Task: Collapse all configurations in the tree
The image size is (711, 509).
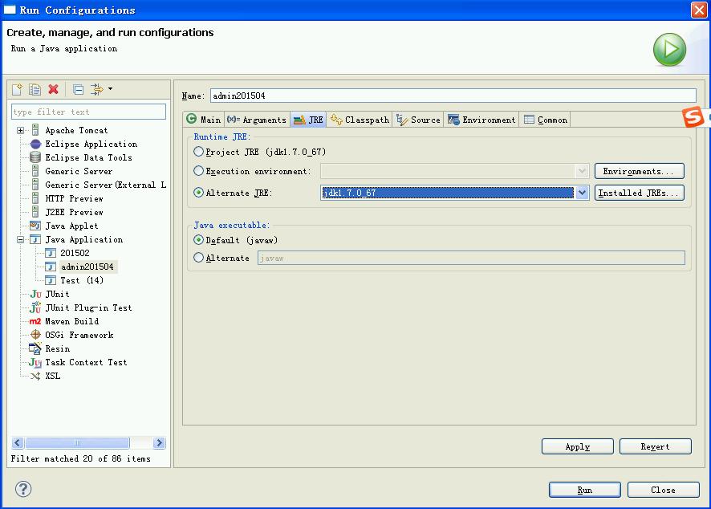Action: pos(78,89)
